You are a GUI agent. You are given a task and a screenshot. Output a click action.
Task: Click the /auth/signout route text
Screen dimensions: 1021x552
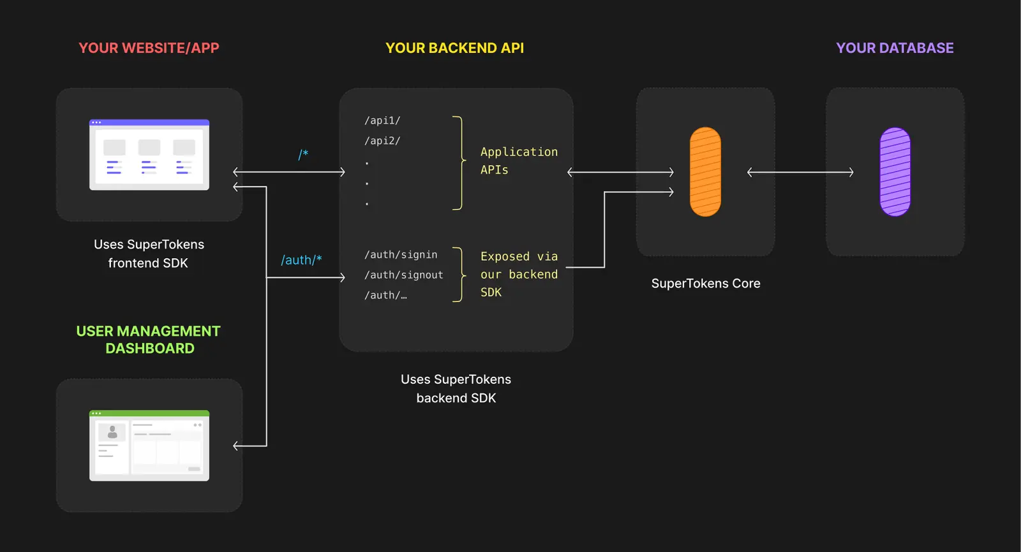tap(403, 275)
